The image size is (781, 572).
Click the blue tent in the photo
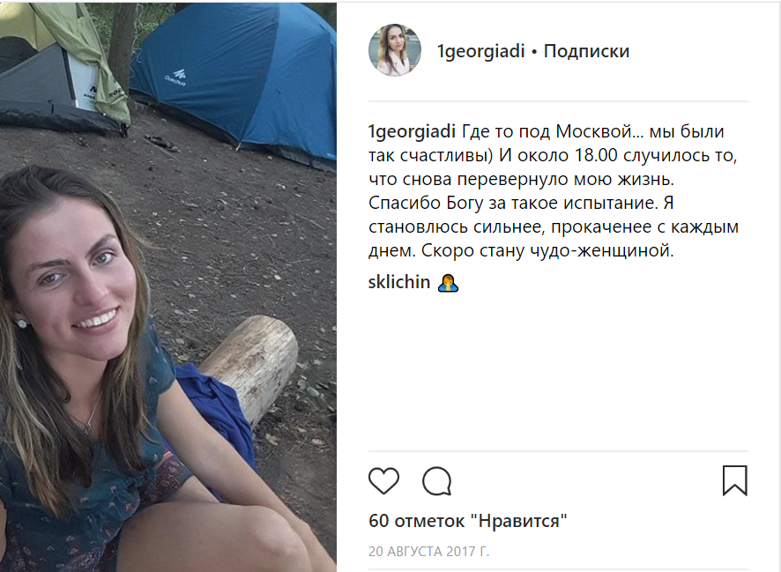coord(239,79)
